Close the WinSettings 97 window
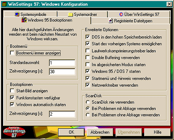Screen dimensions: 174x140 (169, 4)
